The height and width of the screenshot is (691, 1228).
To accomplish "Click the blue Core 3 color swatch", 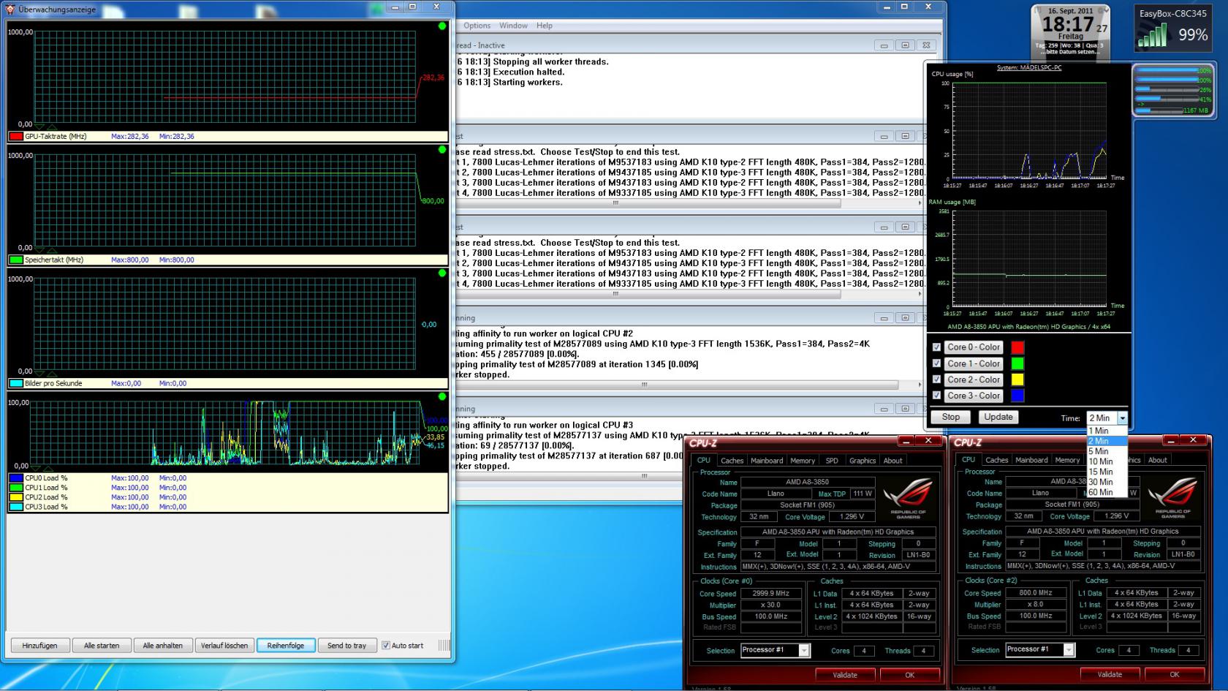I will (1017, 396).
